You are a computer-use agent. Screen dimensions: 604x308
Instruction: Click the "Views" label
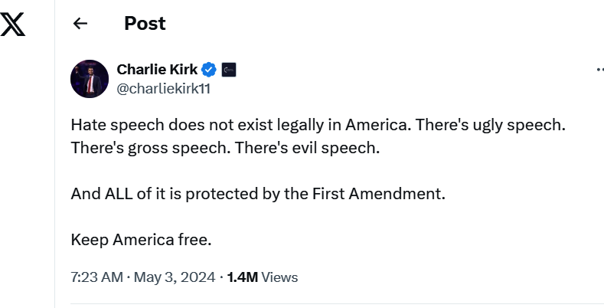coord(279,277)
